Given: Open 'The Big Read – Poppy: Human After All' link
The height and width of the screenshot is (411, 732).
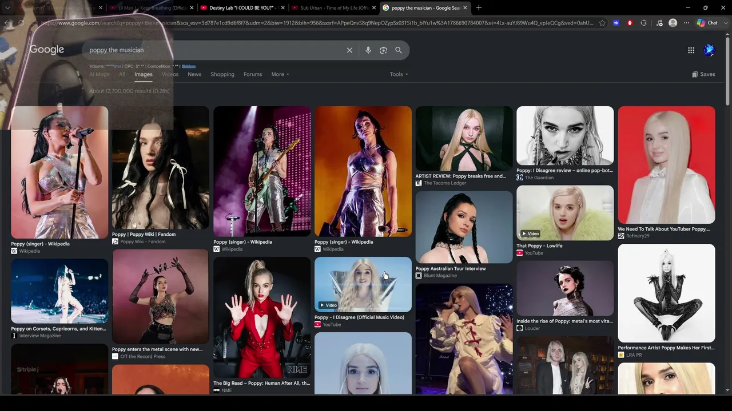Looking at the screenshot, I should [262, 383].
